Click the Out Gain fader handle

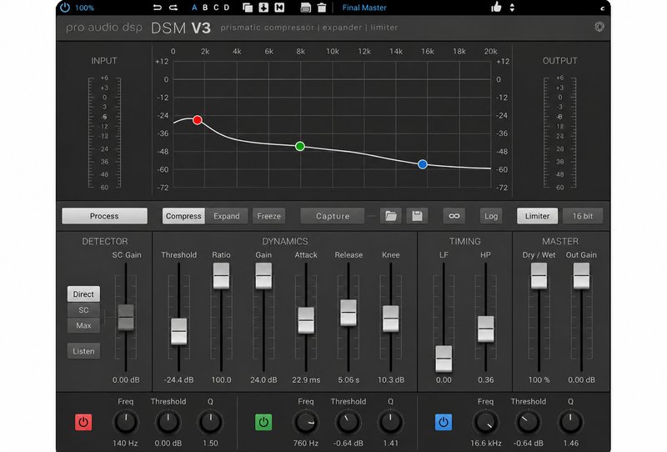tap(581, 276)
